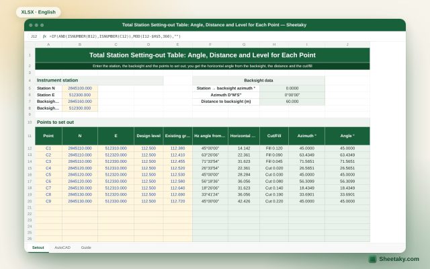
Task: Select the backsight N value 2845160.000
Action: [x=80, y=102]
